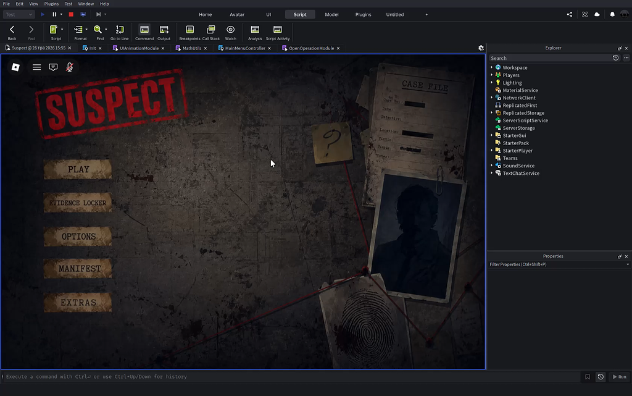The height and width of the screenshot is (396, 632).
Task: Open the in-game chat icon
Action: 53,67
